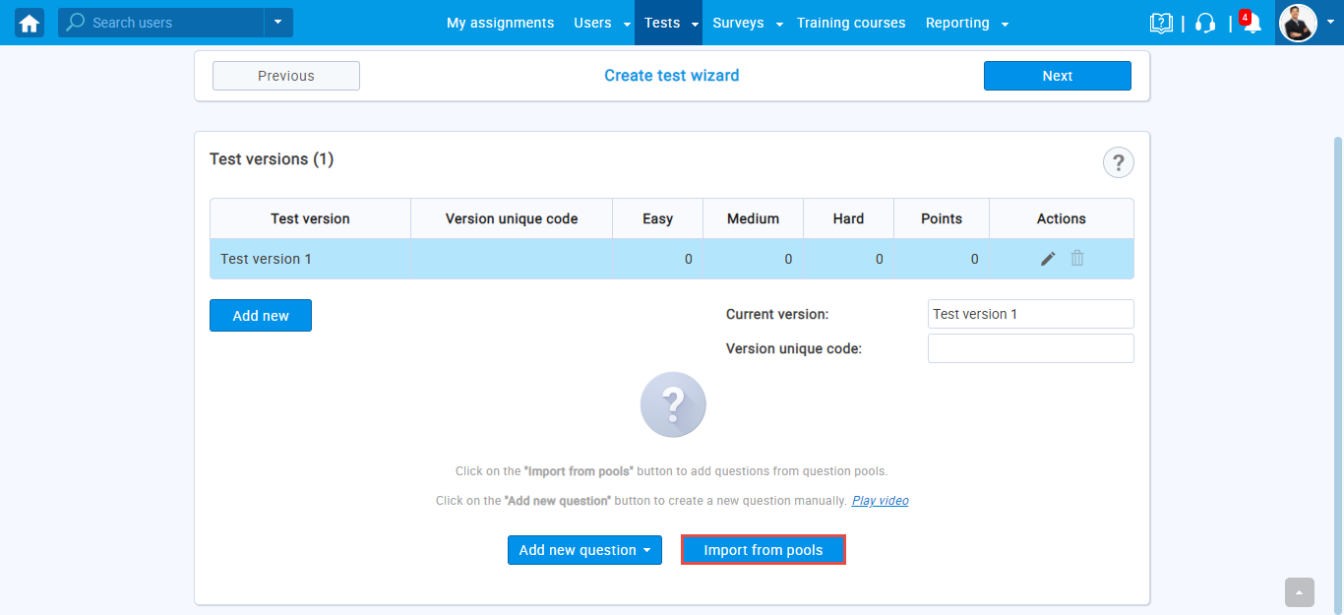
Task: Go to My assignments
Action: [x=500, y=23]
